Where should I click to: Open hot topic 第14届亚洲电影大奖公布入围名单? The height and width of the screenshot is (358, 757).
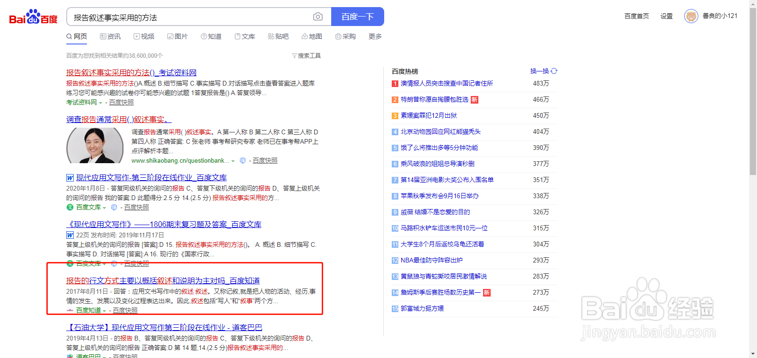(x=447, y=180)
